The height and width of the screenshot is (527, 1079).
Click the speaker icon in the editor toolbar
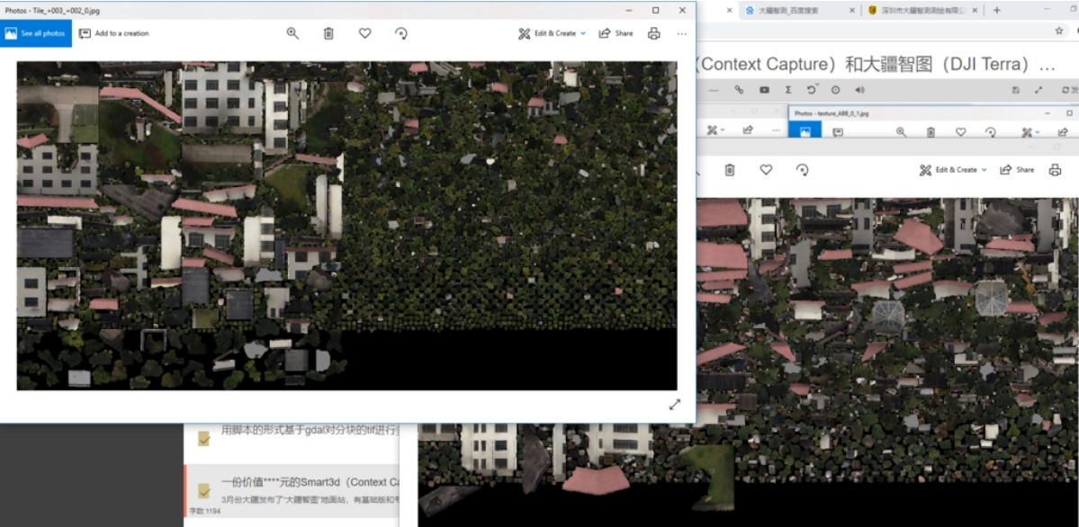(859, 89)
